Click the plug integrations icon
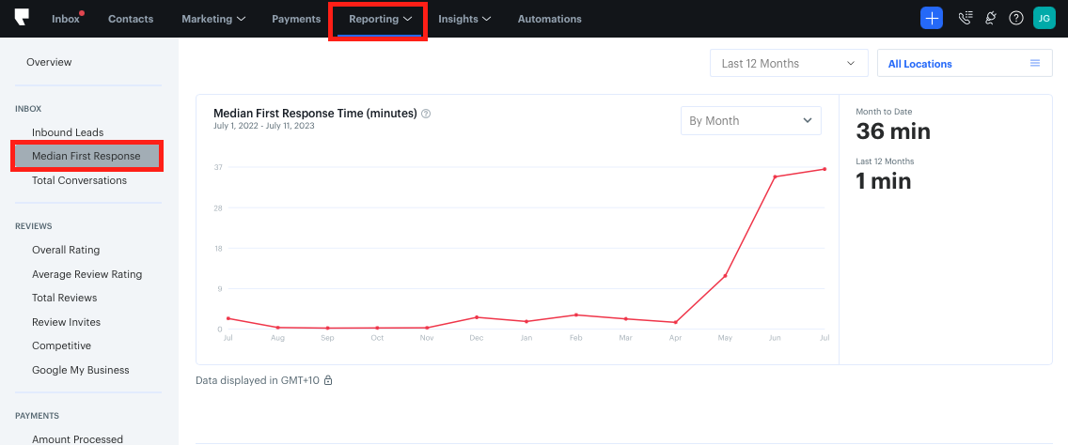Viewport: 1068px width, 445px height. 990,18
